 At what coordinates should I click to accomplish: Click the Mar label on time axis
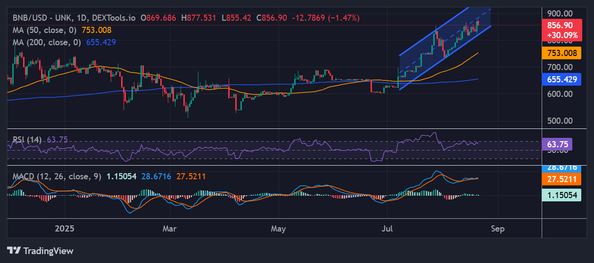pos(169,229)
